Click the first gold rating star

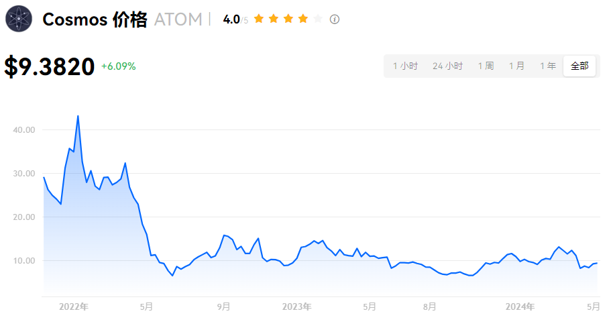(259, 19)
